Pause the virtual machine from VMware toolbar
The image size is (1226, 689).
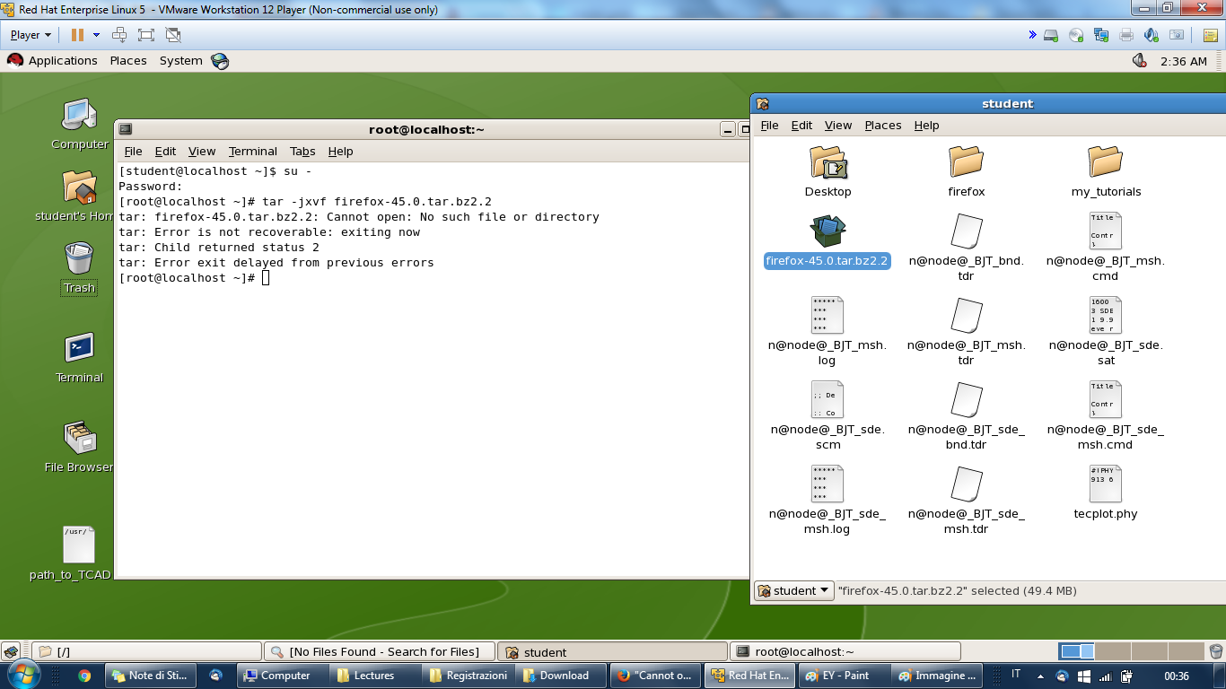tap(77, 35)
